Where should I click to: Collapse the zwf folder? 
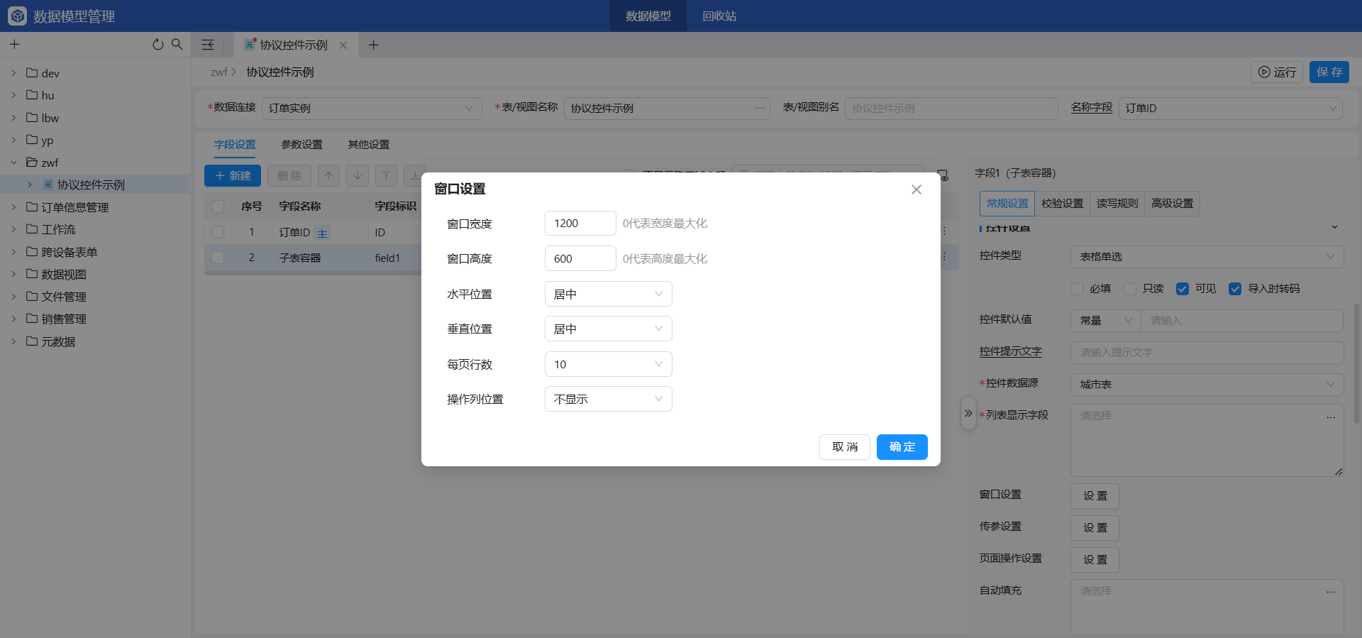(13, 163)
